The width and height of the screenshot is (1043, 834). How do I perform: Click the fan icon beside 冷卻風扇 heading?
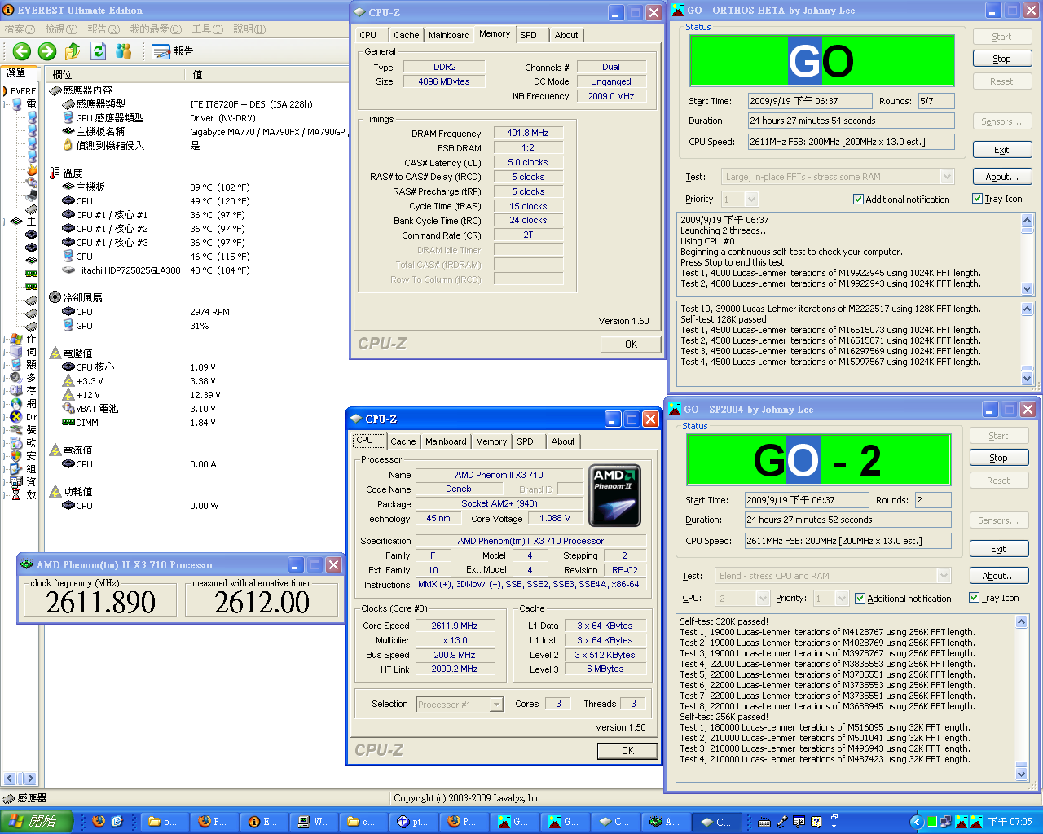[55, 297]
